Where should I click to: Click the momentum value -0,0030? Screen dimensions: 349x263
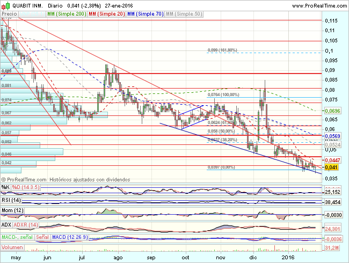coord(333,215)
